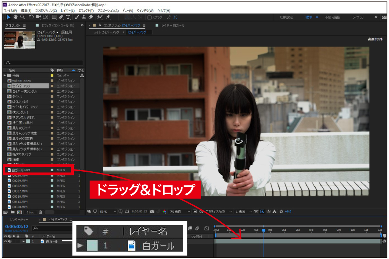Toggle region of interest icon in viewer
Screen dimensions: 389x259
[195, 211]
